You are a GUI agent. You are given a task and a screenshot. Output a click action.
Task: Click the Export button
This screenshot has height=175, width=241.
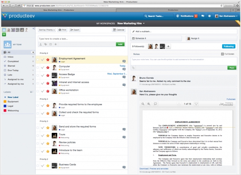[75, 30]
